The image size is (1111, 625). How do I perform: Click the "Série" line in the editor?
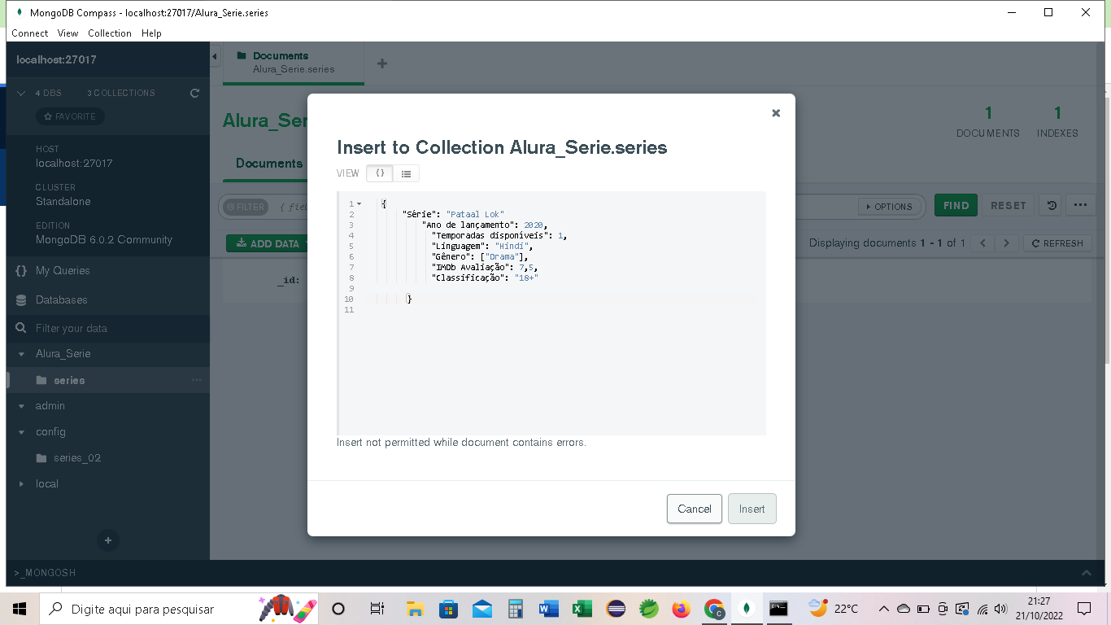[453, 214]
